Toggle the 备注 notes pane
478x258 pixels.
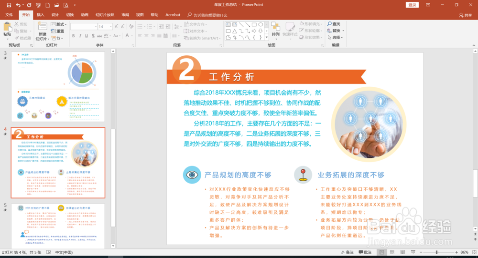pos(347,252)
